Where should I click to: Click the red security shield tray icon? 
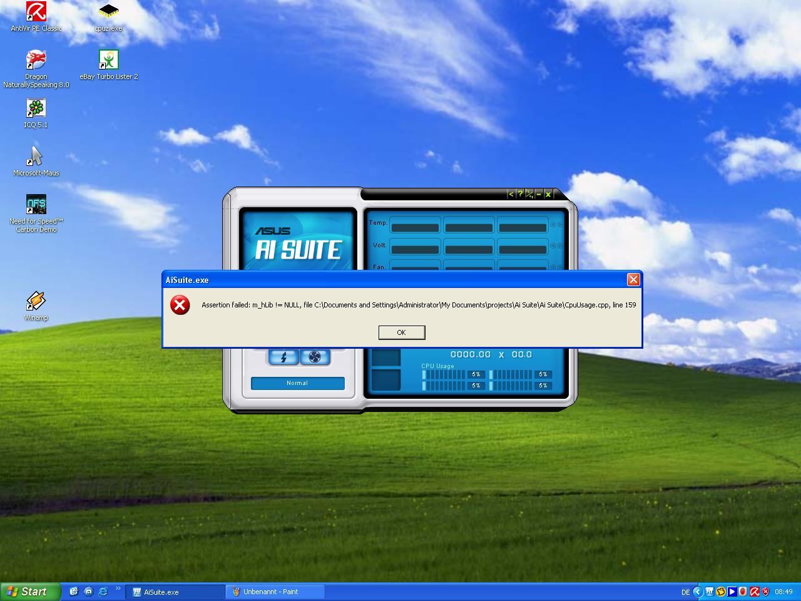pos(765,592)
